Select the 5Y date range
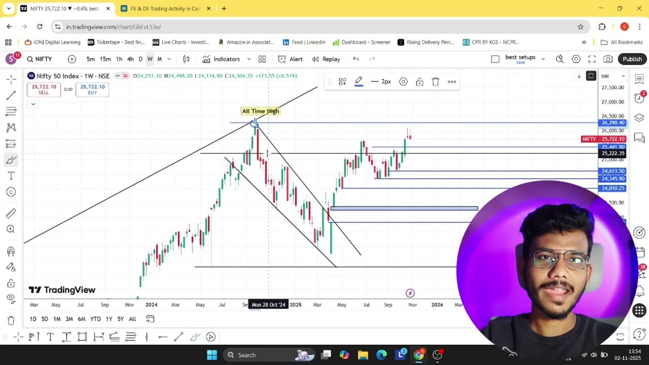 pos(120,319)
